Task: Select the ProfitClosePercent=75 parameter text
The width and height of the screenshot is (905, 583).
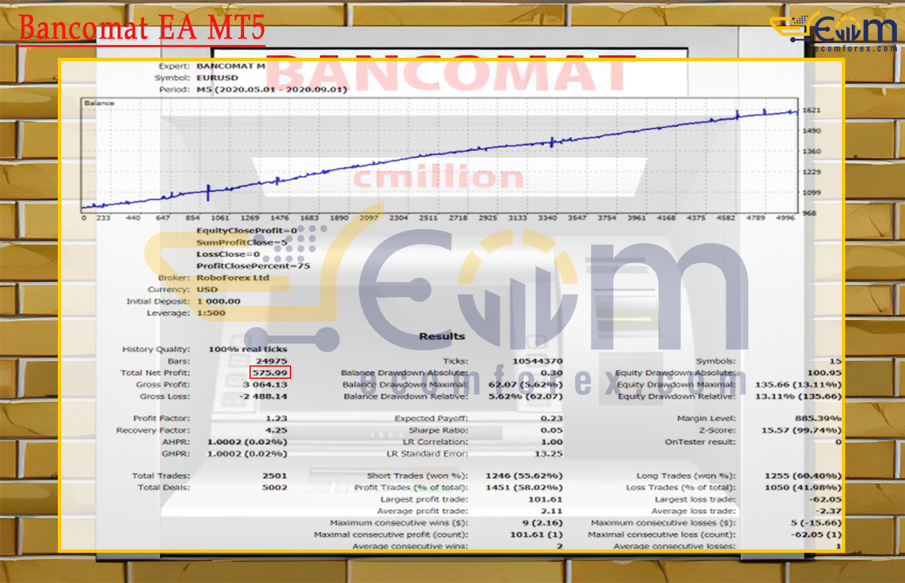Action: 243,266
